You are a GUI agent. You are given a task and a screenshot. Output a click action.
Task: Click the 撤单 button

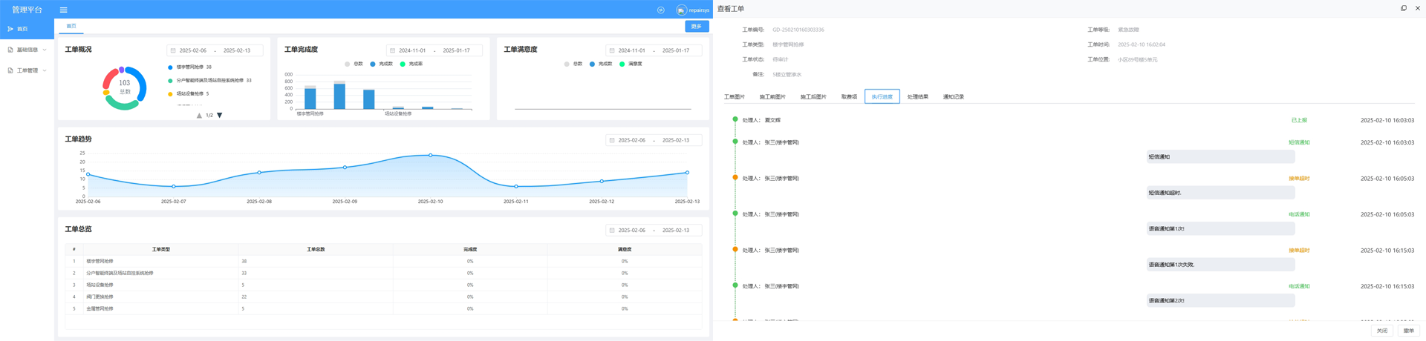click(x=1408, y=331)
